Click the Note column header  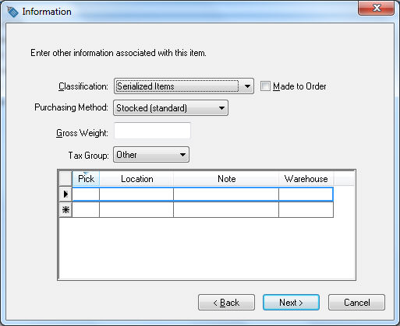coord(226,179)
